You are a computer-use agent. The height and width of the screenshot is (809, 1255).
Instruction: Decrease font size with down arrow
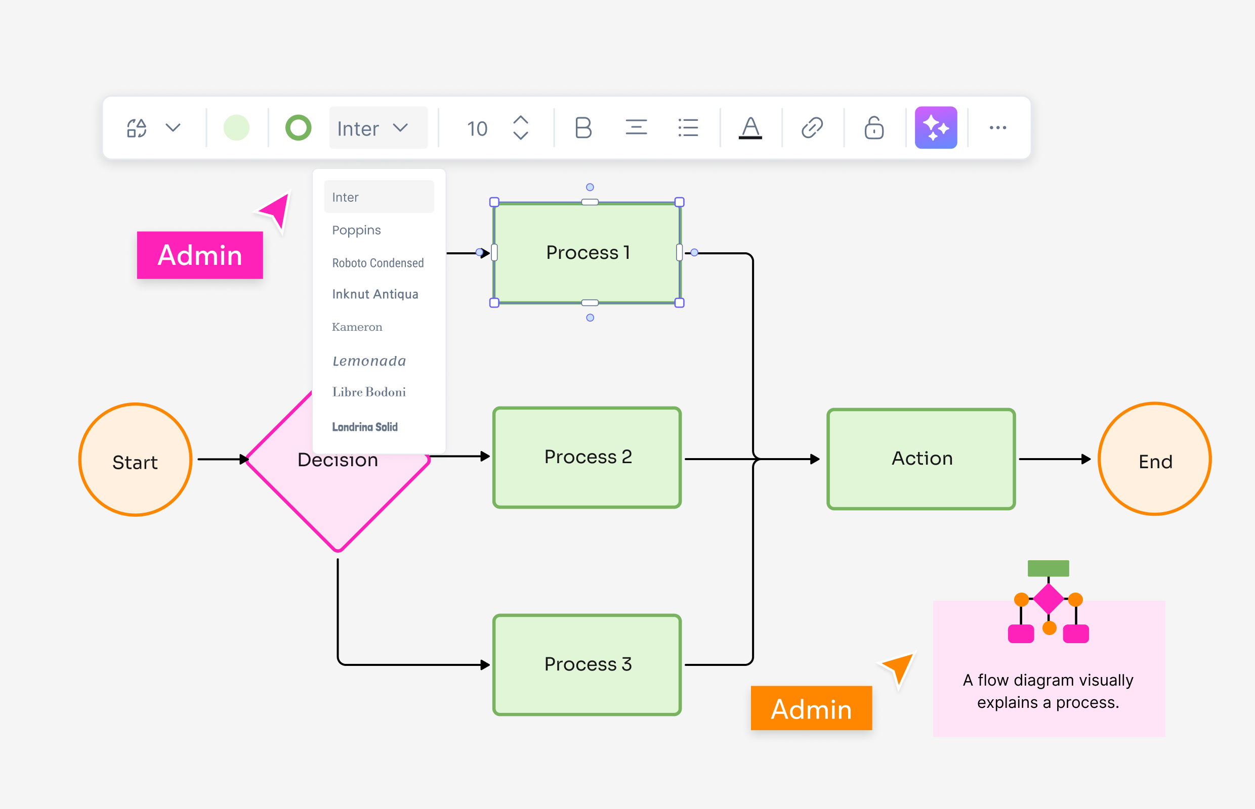click(x=521, y=136)
